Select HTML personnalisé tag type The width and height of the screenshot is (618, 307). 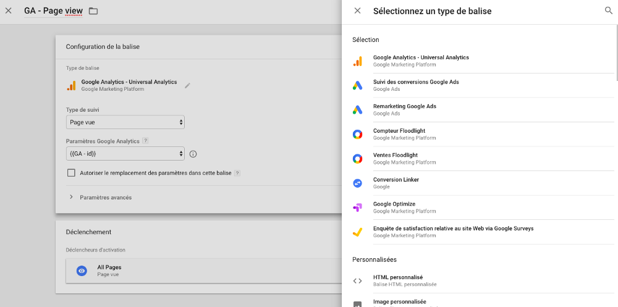click(x=483, y=281)
